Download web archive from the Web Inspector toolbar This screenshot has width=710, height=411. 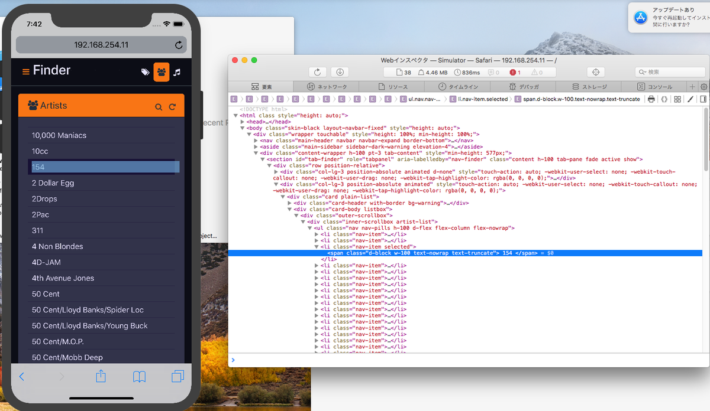(340, 72)
